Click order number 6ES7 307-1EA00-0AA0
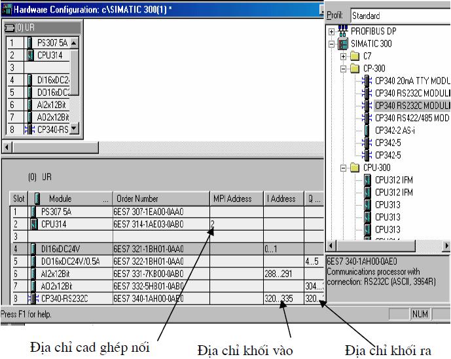The image size is (451, 359). 149,212
